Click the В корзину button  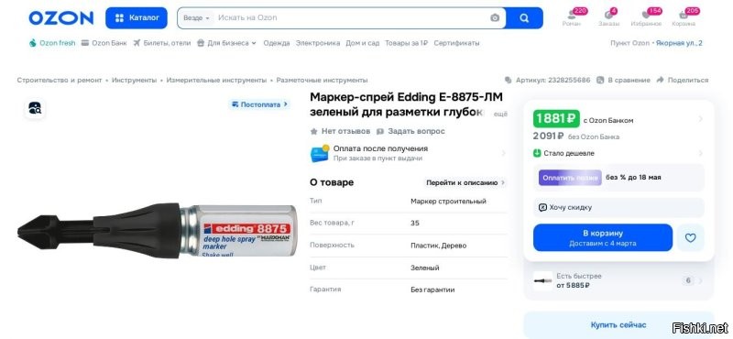pyautogui.click(x=603, y=237)
